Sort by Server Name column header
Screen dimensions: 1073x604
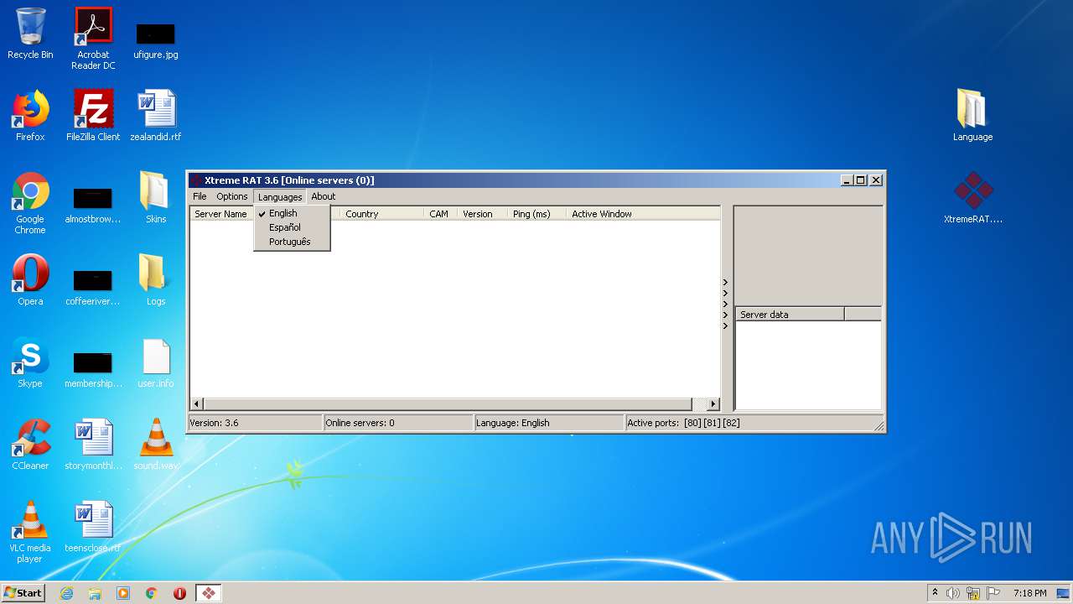221,214
